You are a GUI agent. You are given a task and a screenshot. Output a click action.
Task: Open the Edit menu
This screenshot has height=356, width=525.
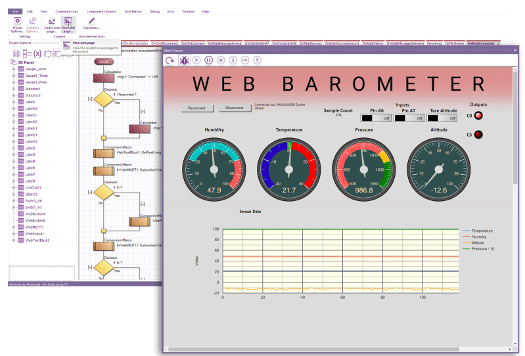tap(30, 11)
